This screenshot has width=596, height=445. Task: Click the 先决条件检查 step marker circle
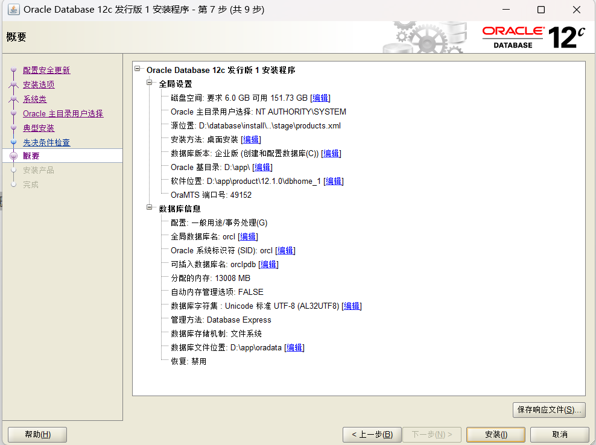coord(14,142)
